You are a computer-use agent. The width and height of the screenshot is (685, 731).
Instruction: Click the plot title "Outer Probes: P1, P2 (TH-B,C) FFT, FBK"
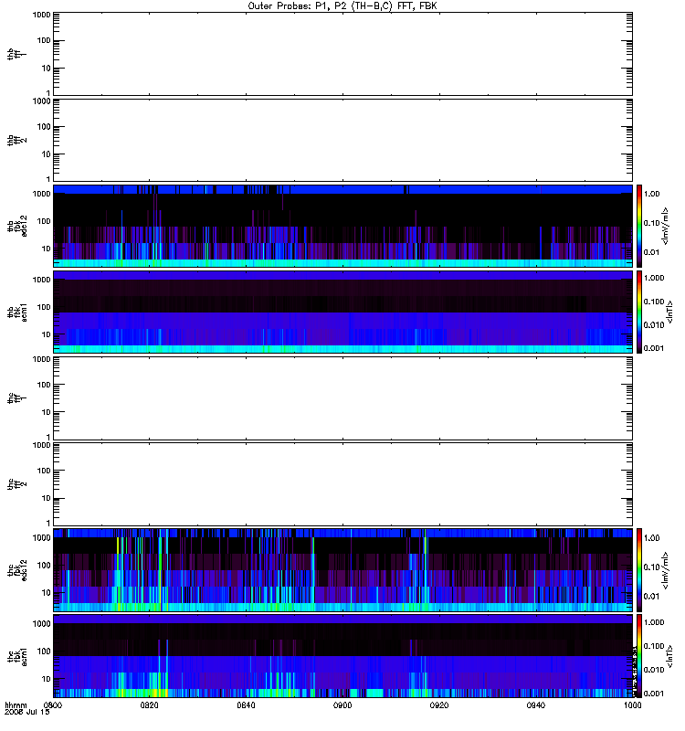tap(342, 6)
